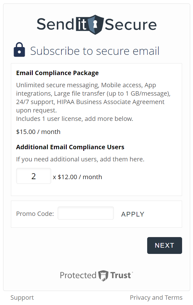Click the padlock icon beside Subscribe heading
The image size is (193, 305).
point(19,50)
